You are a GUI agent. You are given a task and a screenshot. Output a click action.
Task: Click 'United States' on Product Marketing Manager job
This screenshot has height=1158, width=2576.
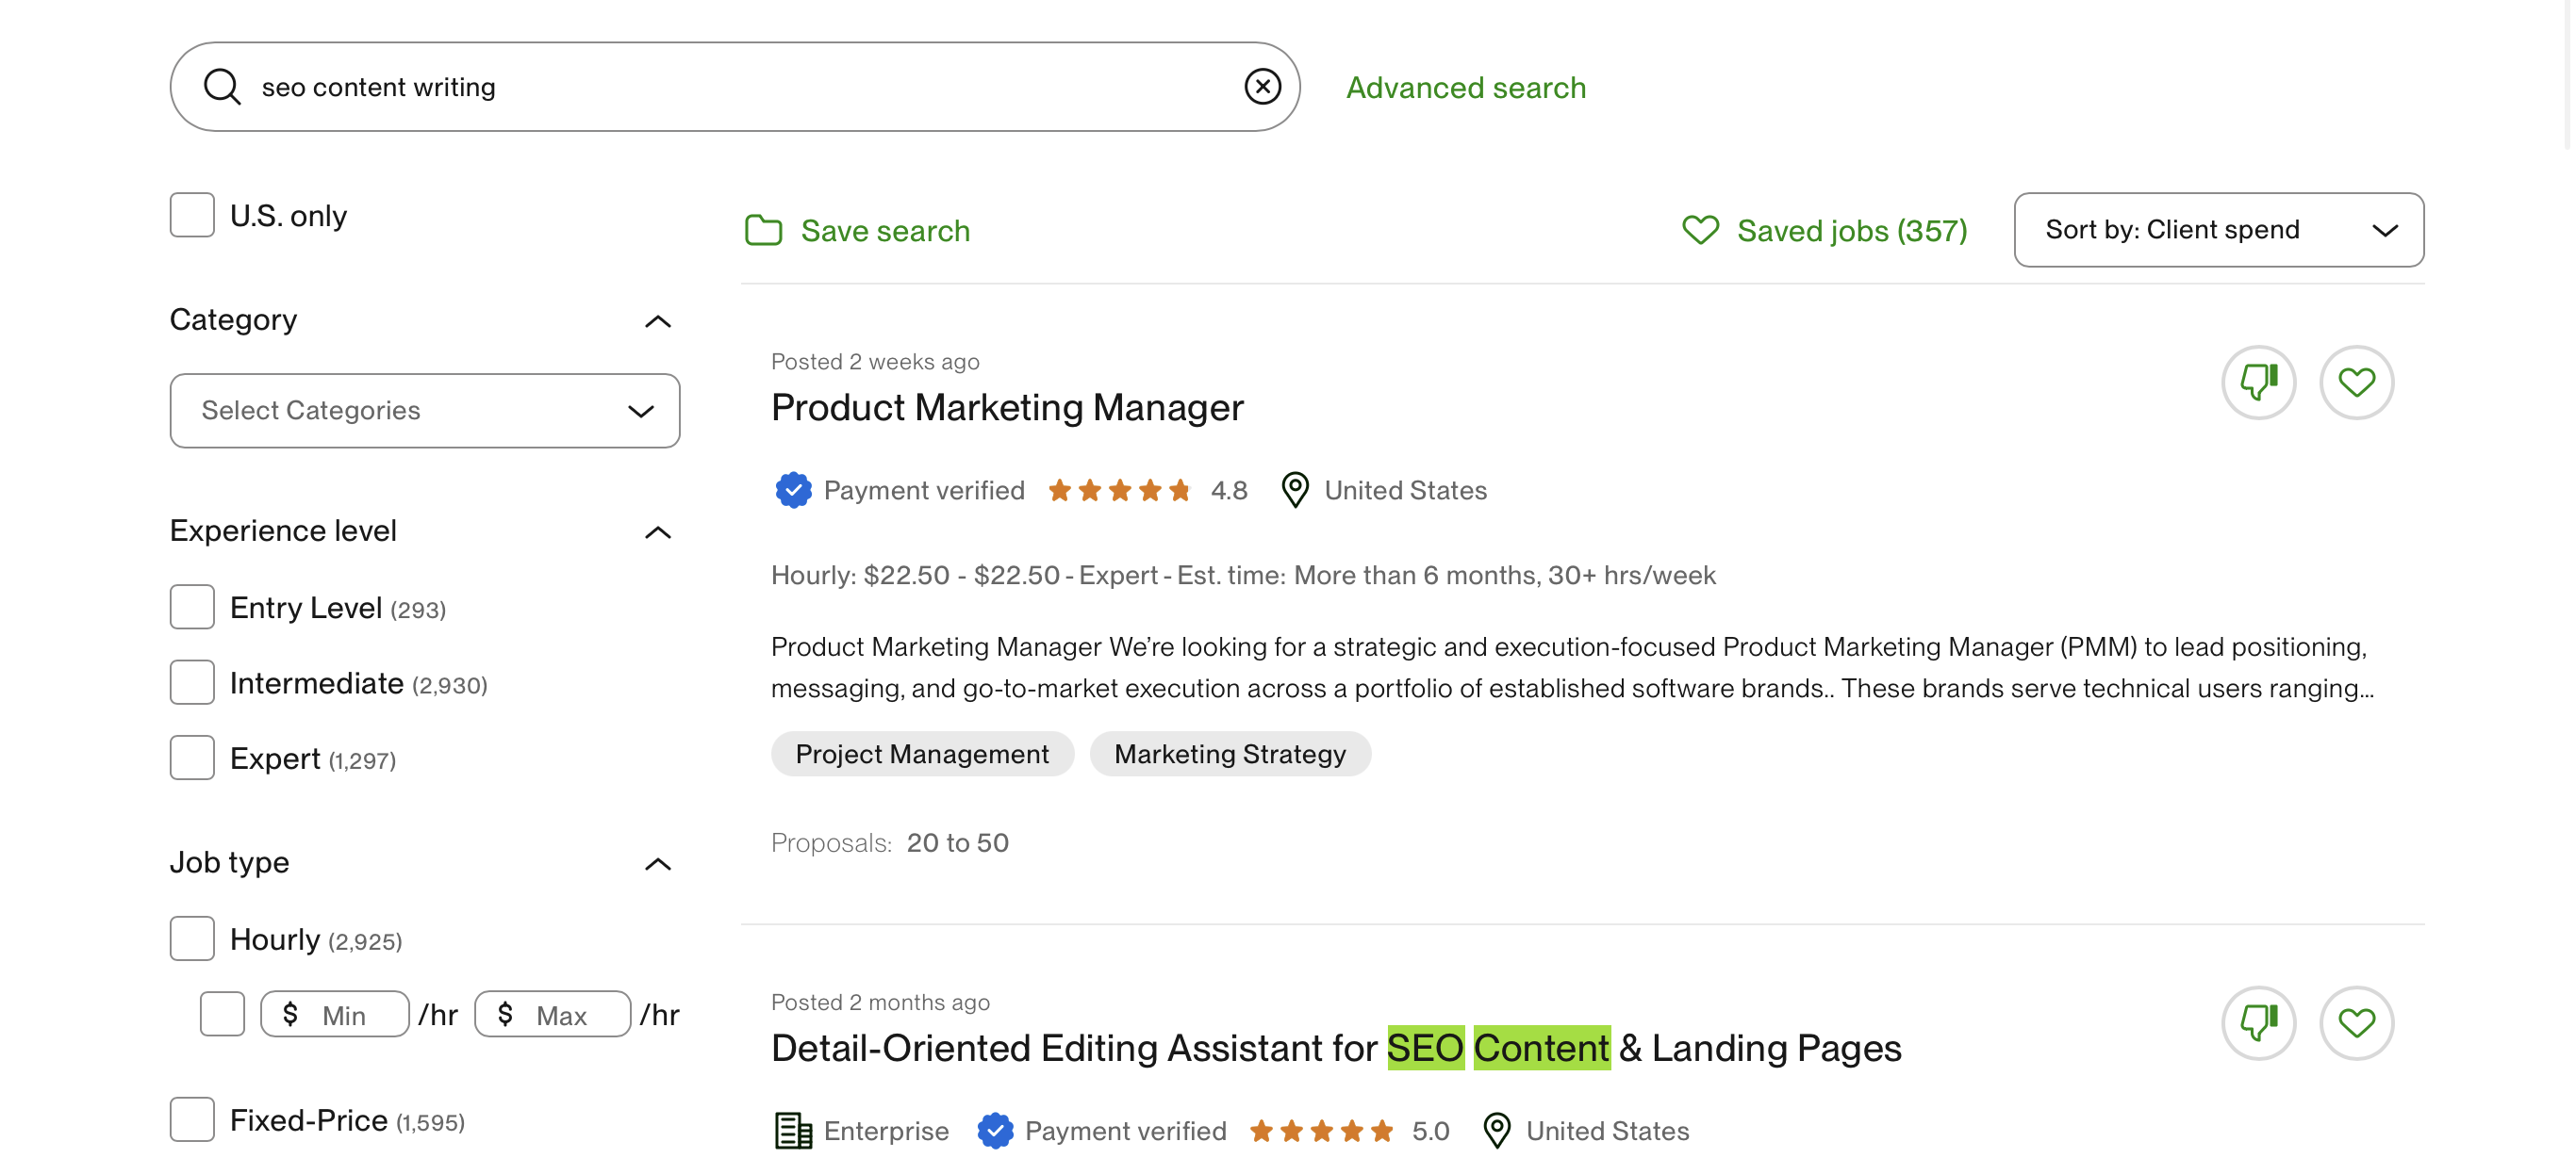tap(1405, 491)
